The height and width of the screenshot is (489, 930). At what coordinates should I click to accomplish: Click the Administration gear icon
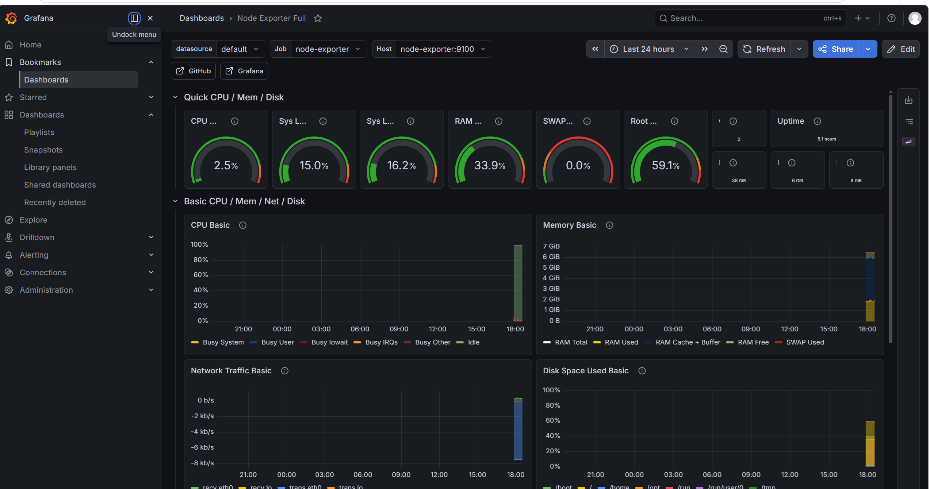pos(9,290)
